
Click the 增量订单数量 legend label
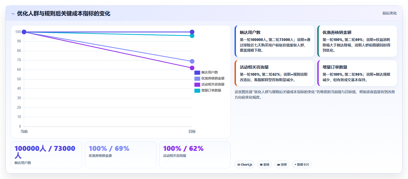(x=211, y=90)
